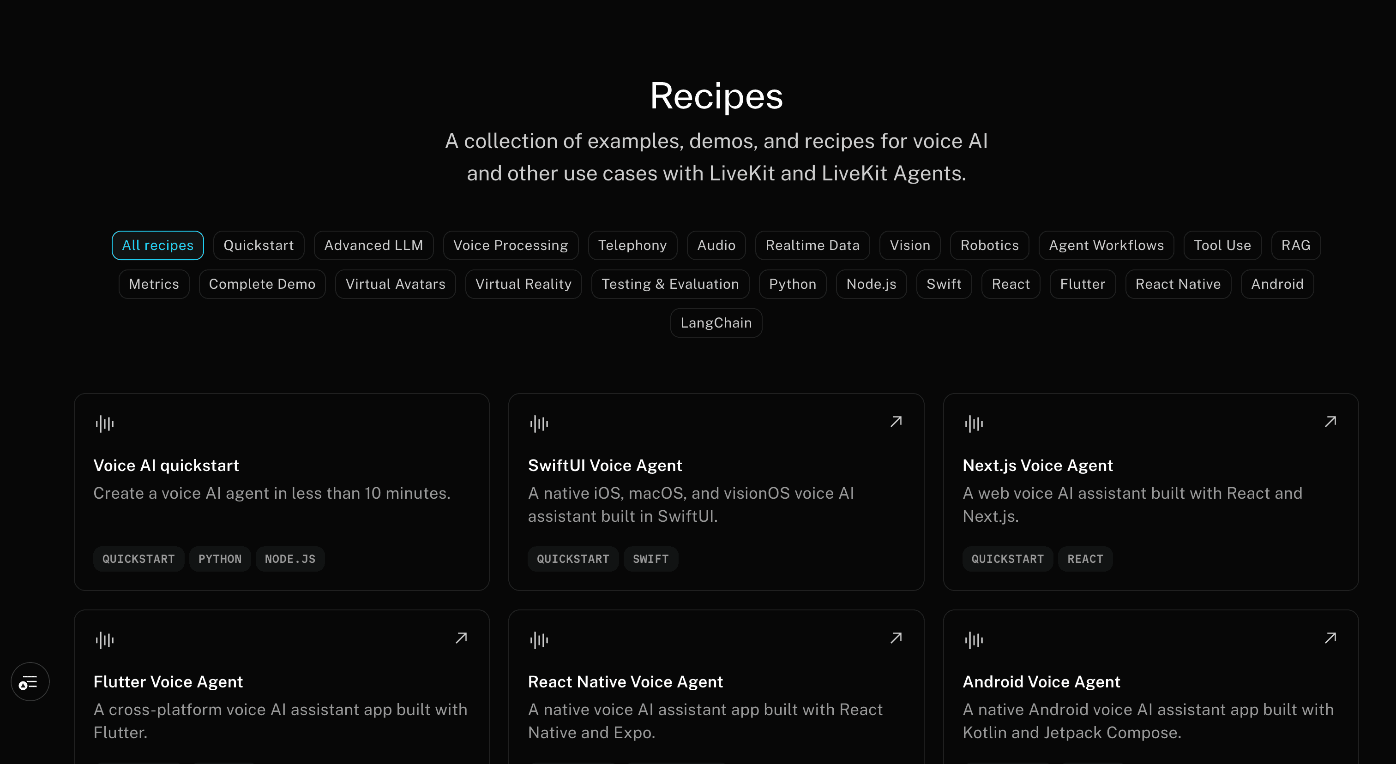Filter recipes by Tool Use

1222,245
